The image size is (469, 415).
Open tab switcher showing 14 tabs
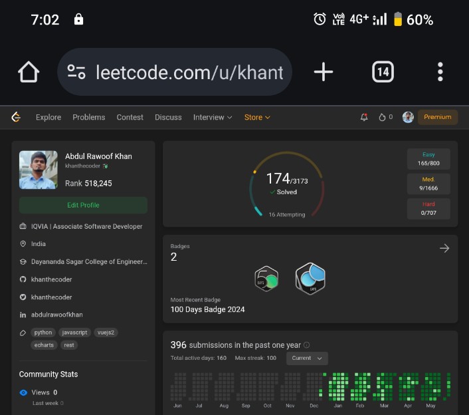(383, 72)
